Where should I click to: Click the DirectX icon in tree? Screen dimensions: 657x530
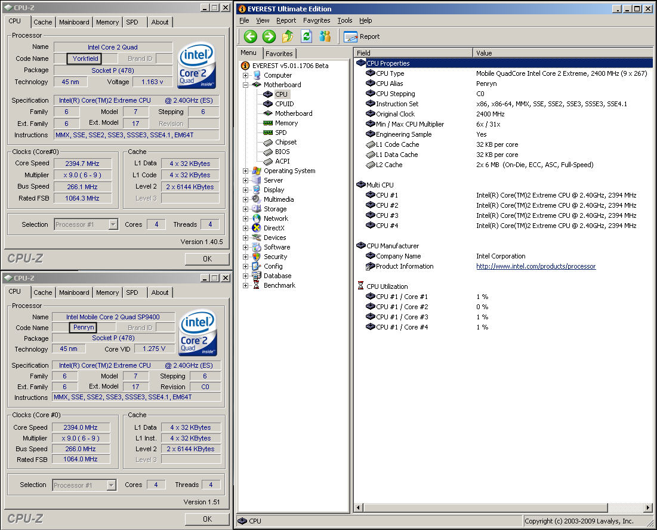coord(257,228)
